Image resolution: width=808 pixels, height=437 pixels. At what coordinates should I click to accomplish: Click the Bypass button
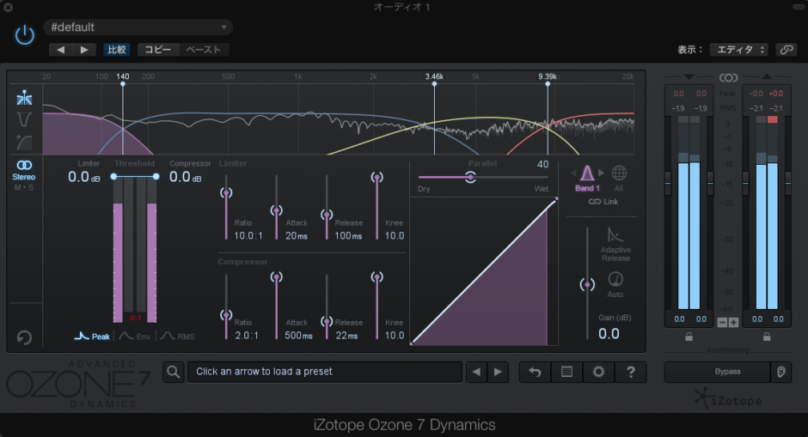point(727,372)
